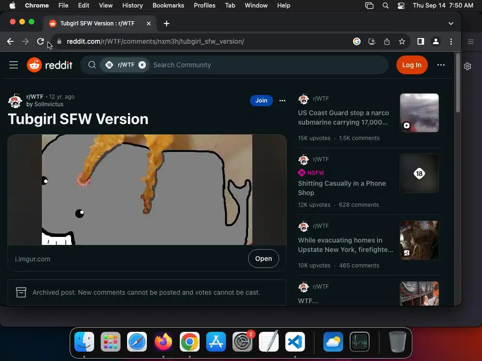
Task: Launch Firefox from the Dock
Action: click(163, 342)
